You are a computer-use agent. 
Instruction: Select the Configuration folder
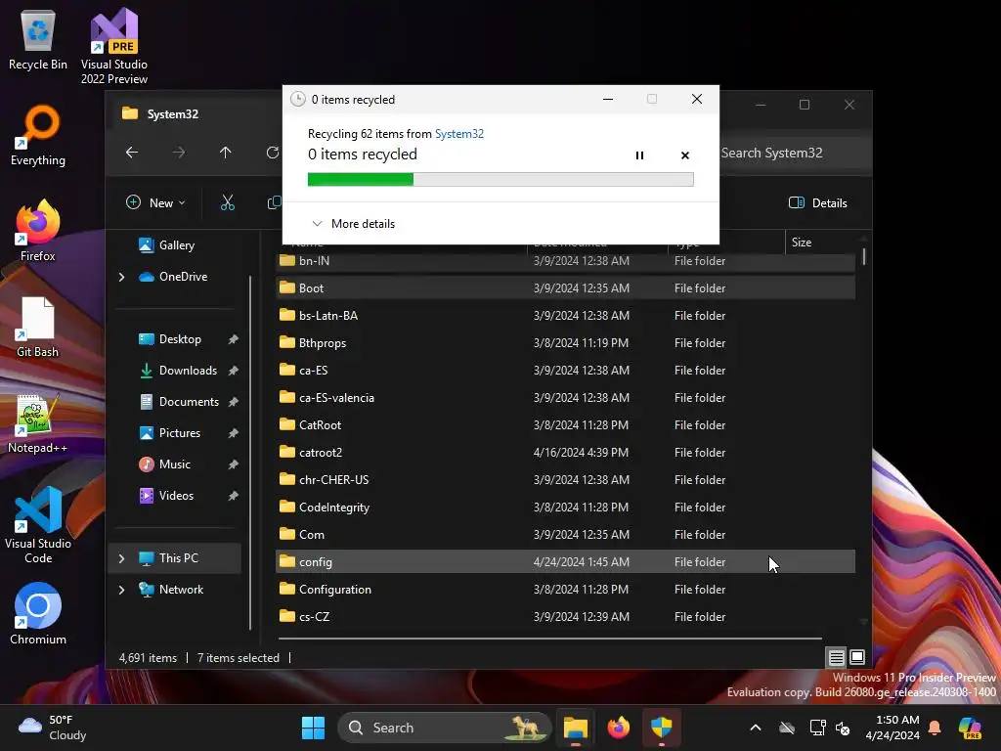pos(565,590)
